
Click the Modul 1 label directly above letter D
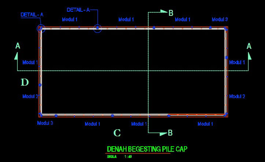[x=30, y=62]
